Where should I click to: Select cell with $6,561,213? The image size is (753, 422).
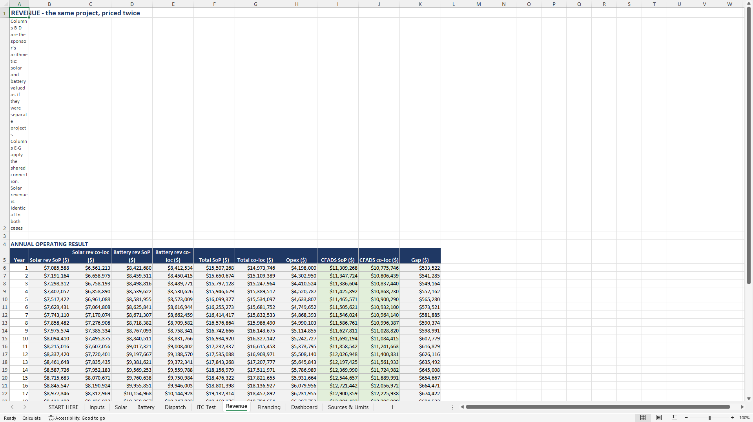click(x=91, y=268)
